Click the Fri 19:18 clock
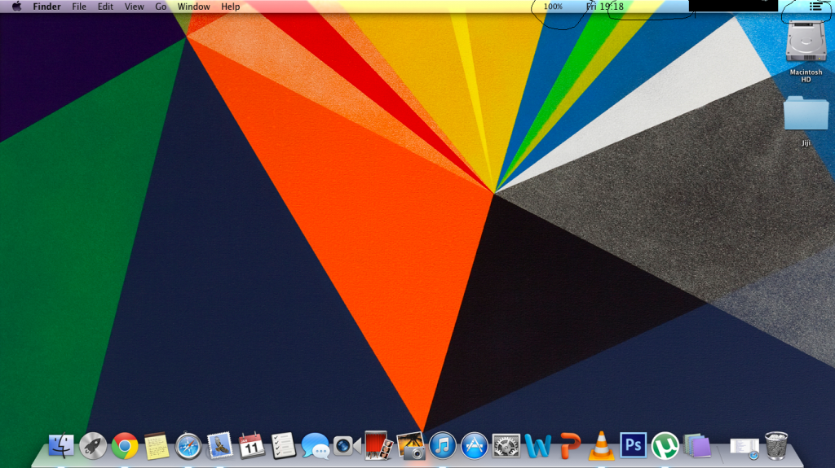This screenshot has width=835, height=468. tap(605, 7)
